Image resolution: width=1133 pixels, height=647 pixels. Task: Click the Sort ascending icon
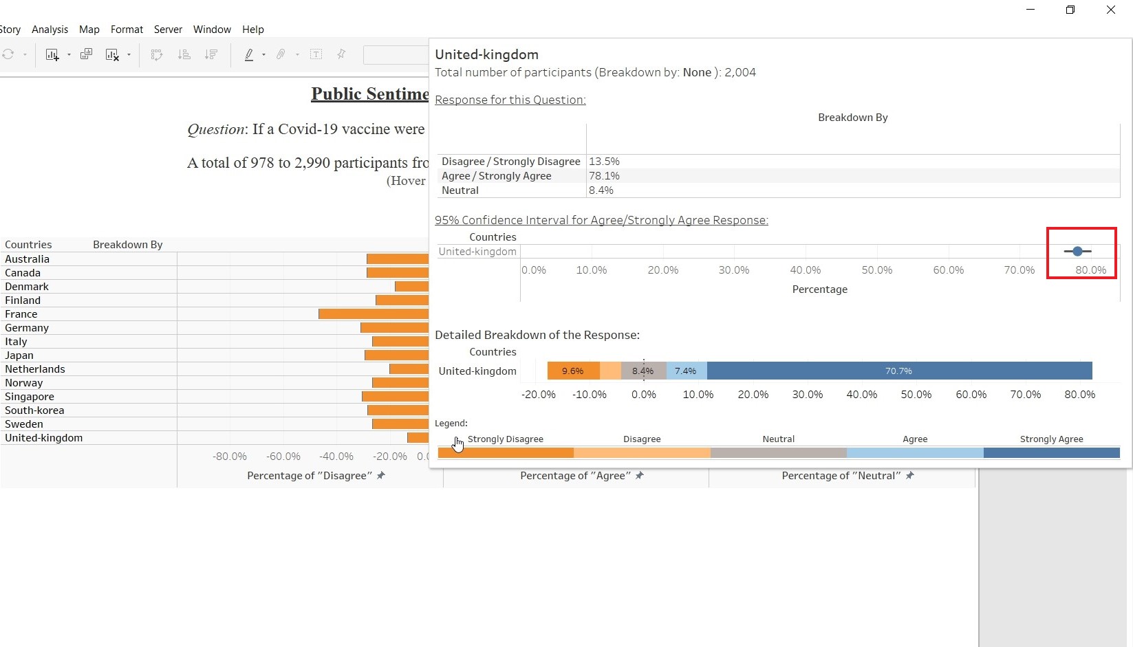[184, 54]
